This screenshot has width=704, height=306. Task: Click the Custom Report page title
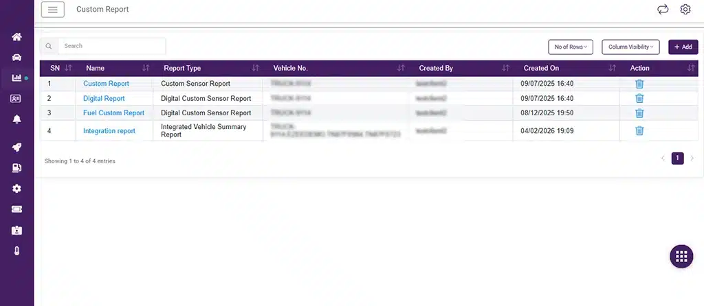102,10
